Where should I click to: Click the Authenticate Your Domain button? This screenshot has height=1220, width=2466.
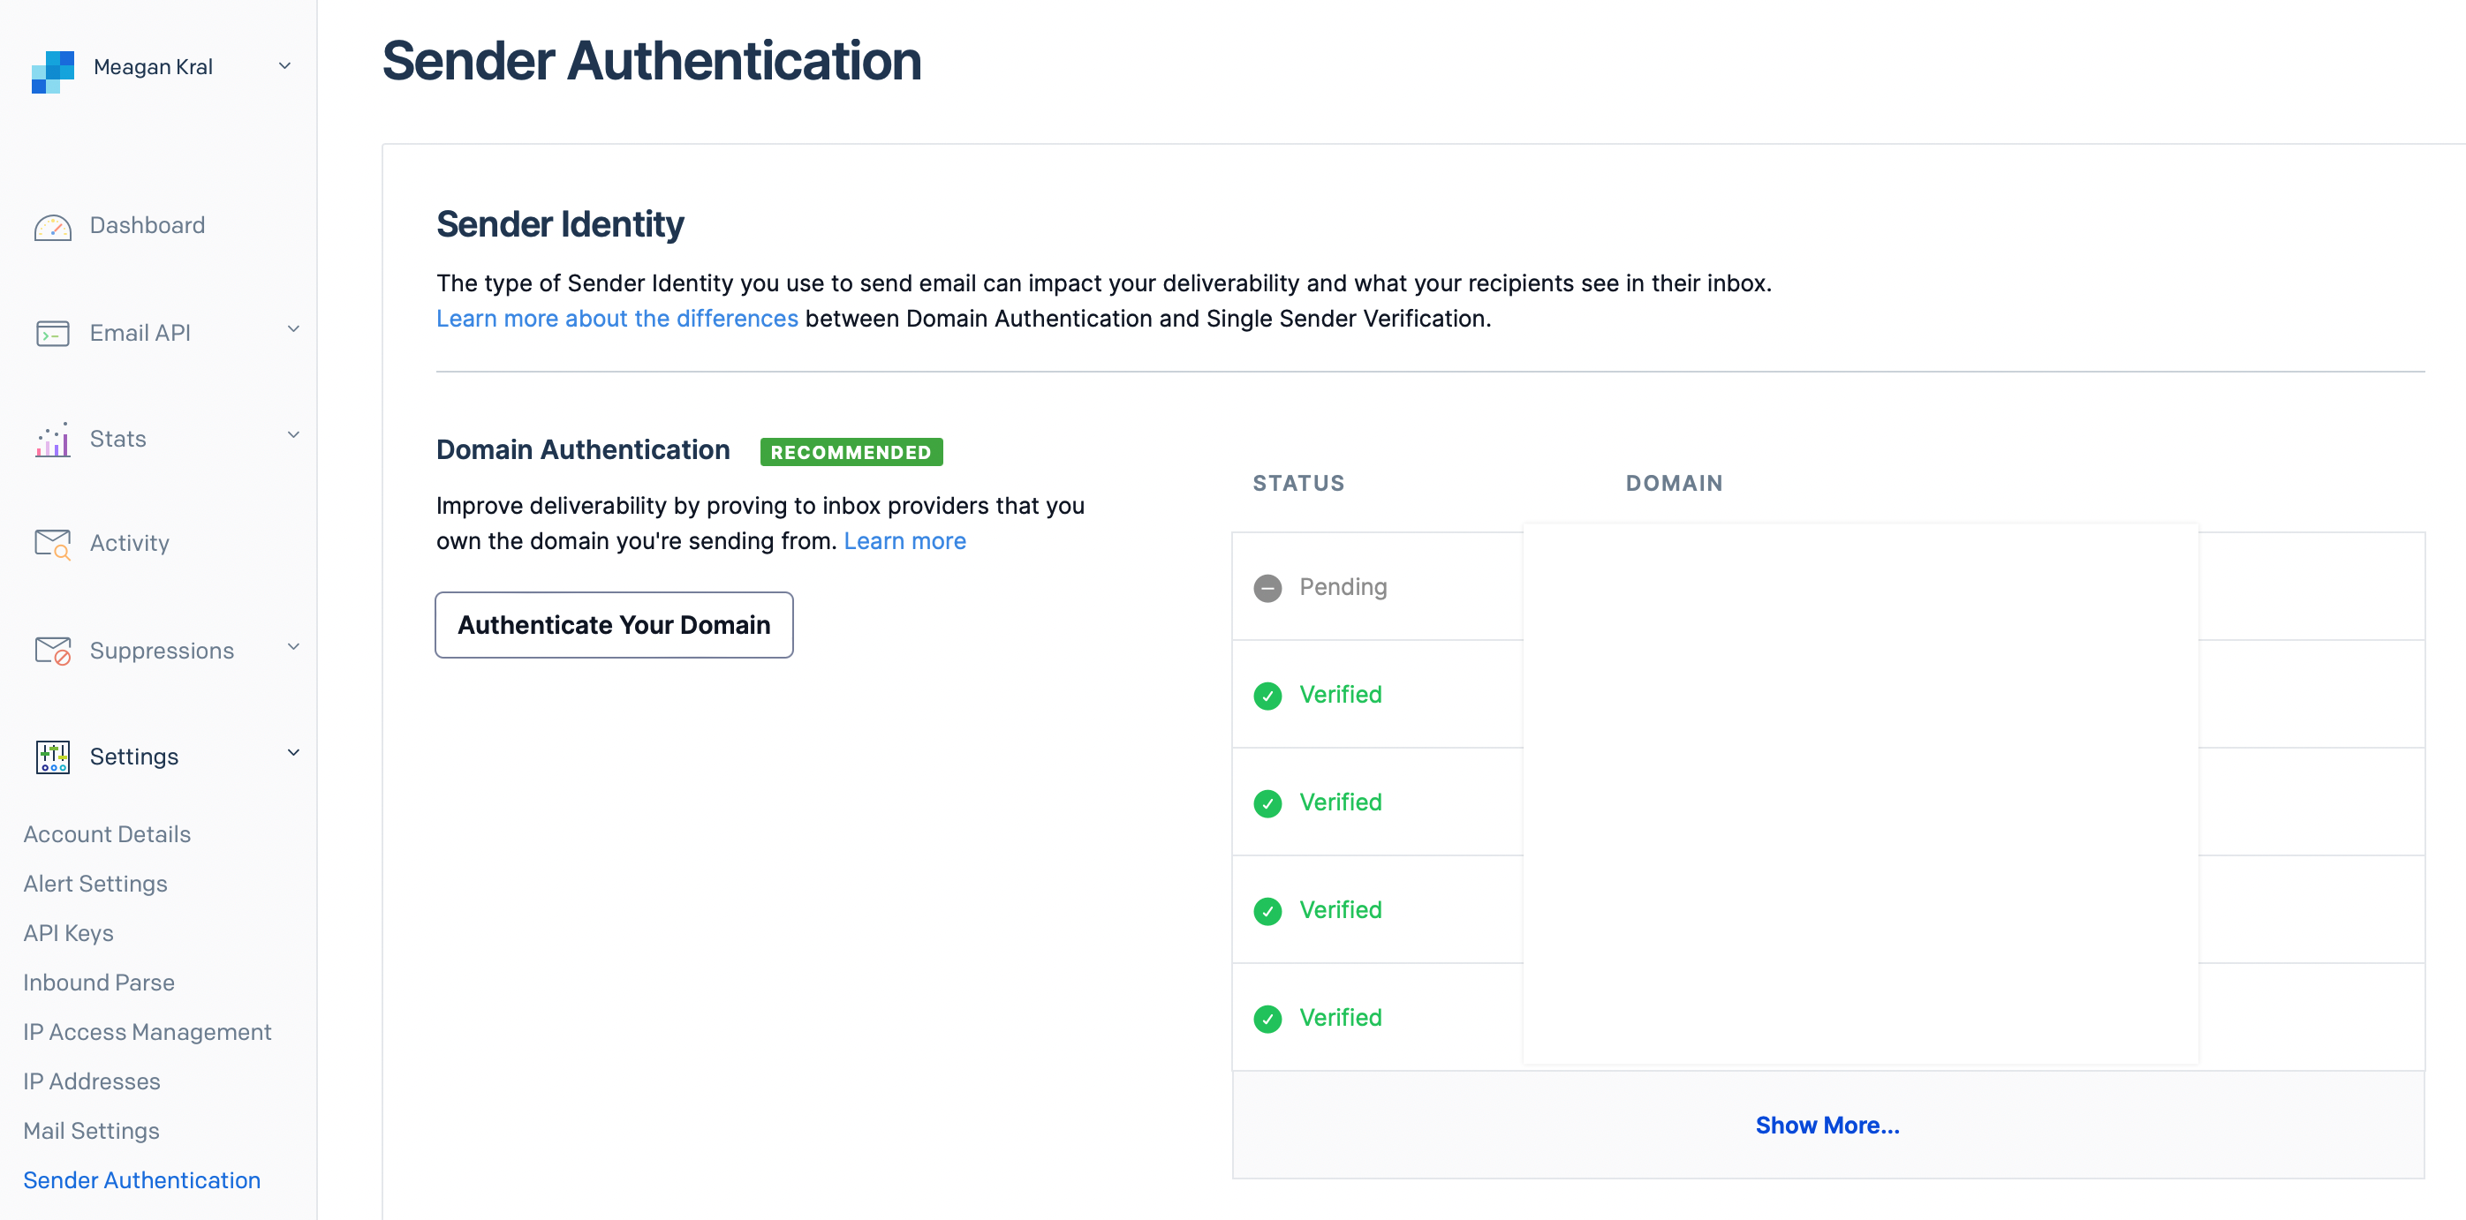pyautogui.click(x=614, y=625)
